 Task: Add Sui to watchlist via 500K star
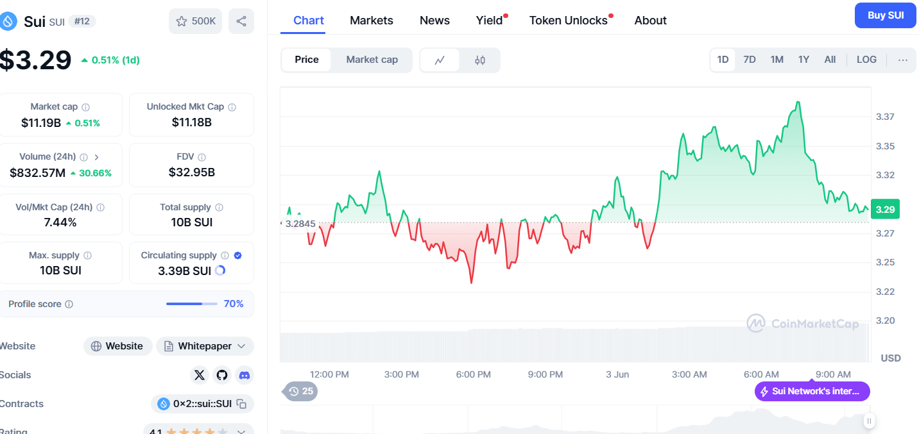point(196,21)
